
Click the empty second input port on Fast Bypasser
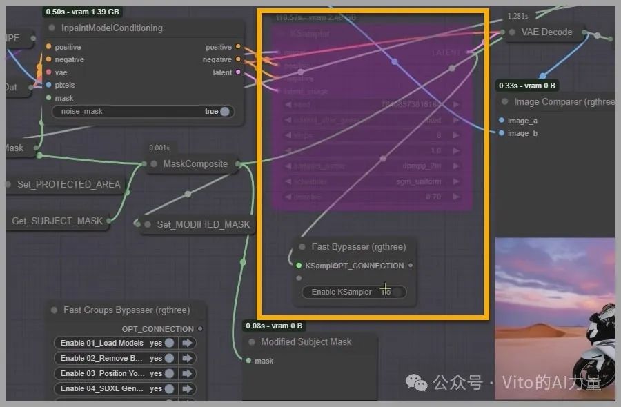(299, 278)
